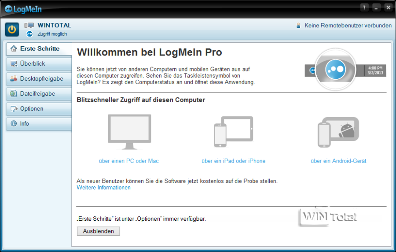Open the Desktopfreigabe section
Viewport: 396px width, 252px height.
[x=39, y=78]
